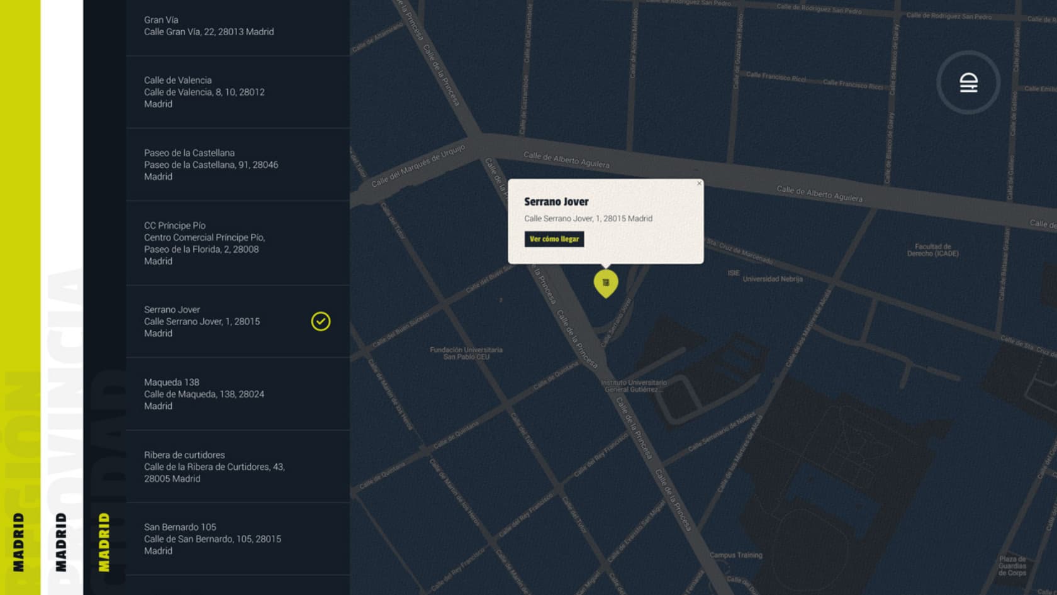Close the Serrano Jover info popup
The height and width of the screenshot is (595, 1057).
coord(699,184)
